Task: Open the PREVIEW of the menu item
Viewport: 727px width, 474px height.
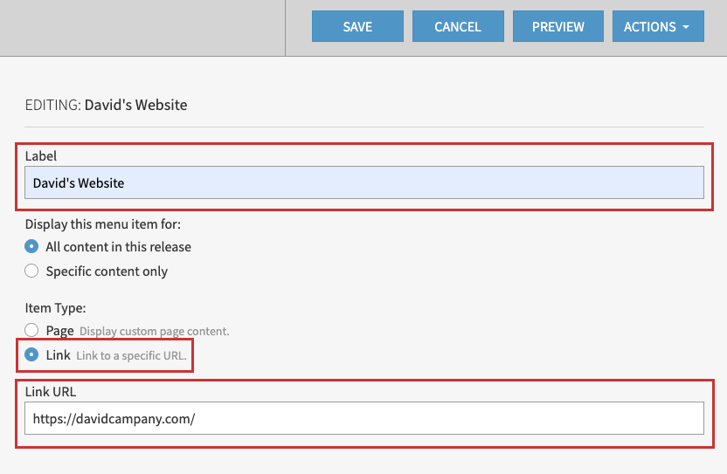Action: click(x=558, y=26)
